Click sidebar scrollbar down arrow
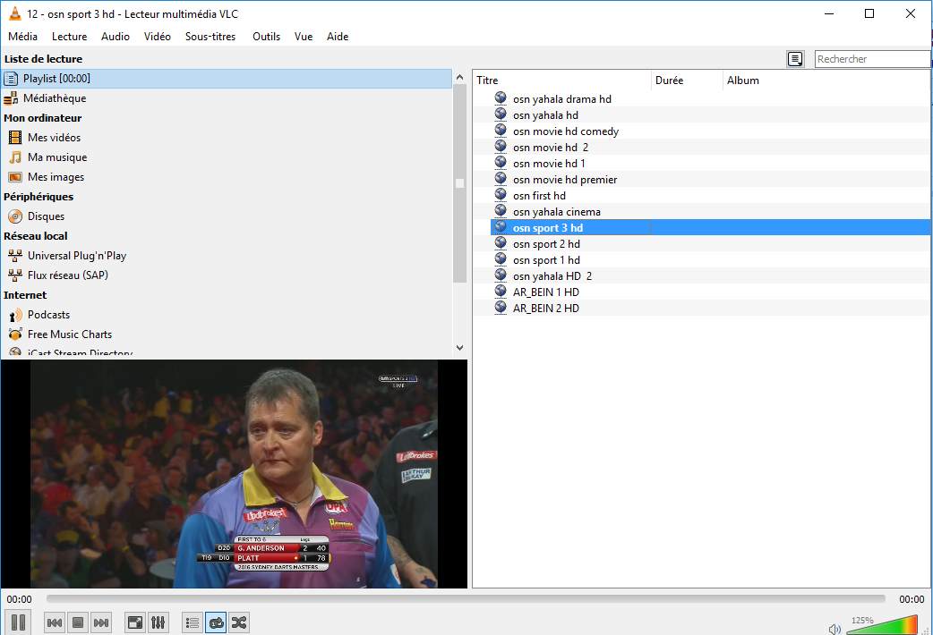The image size is (933, 635). (459, 348)
